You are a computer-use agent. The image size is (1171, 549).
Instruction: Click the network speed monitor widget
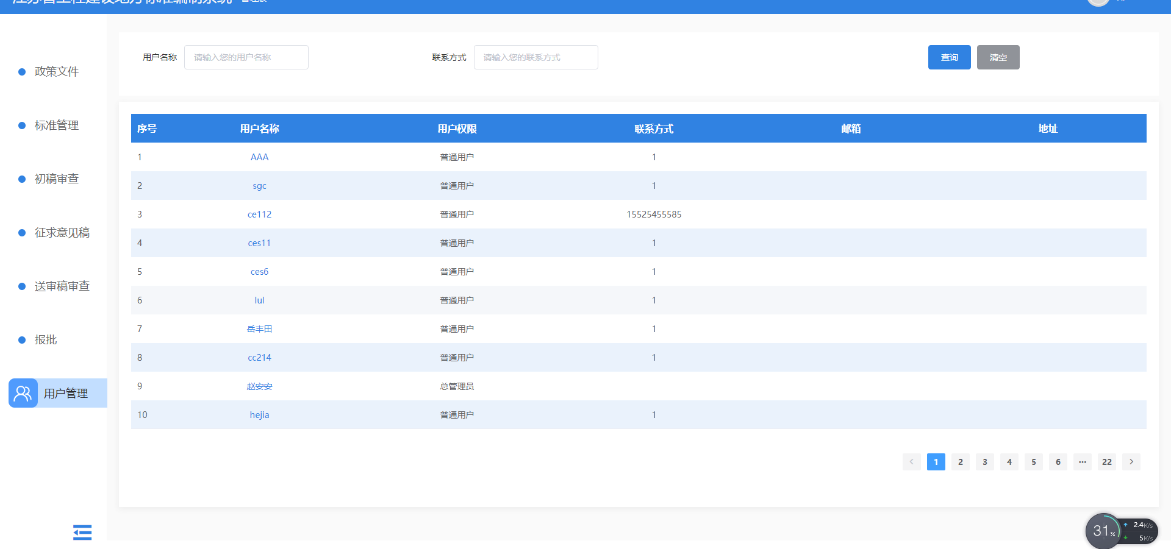click(x=1122, y=531)
